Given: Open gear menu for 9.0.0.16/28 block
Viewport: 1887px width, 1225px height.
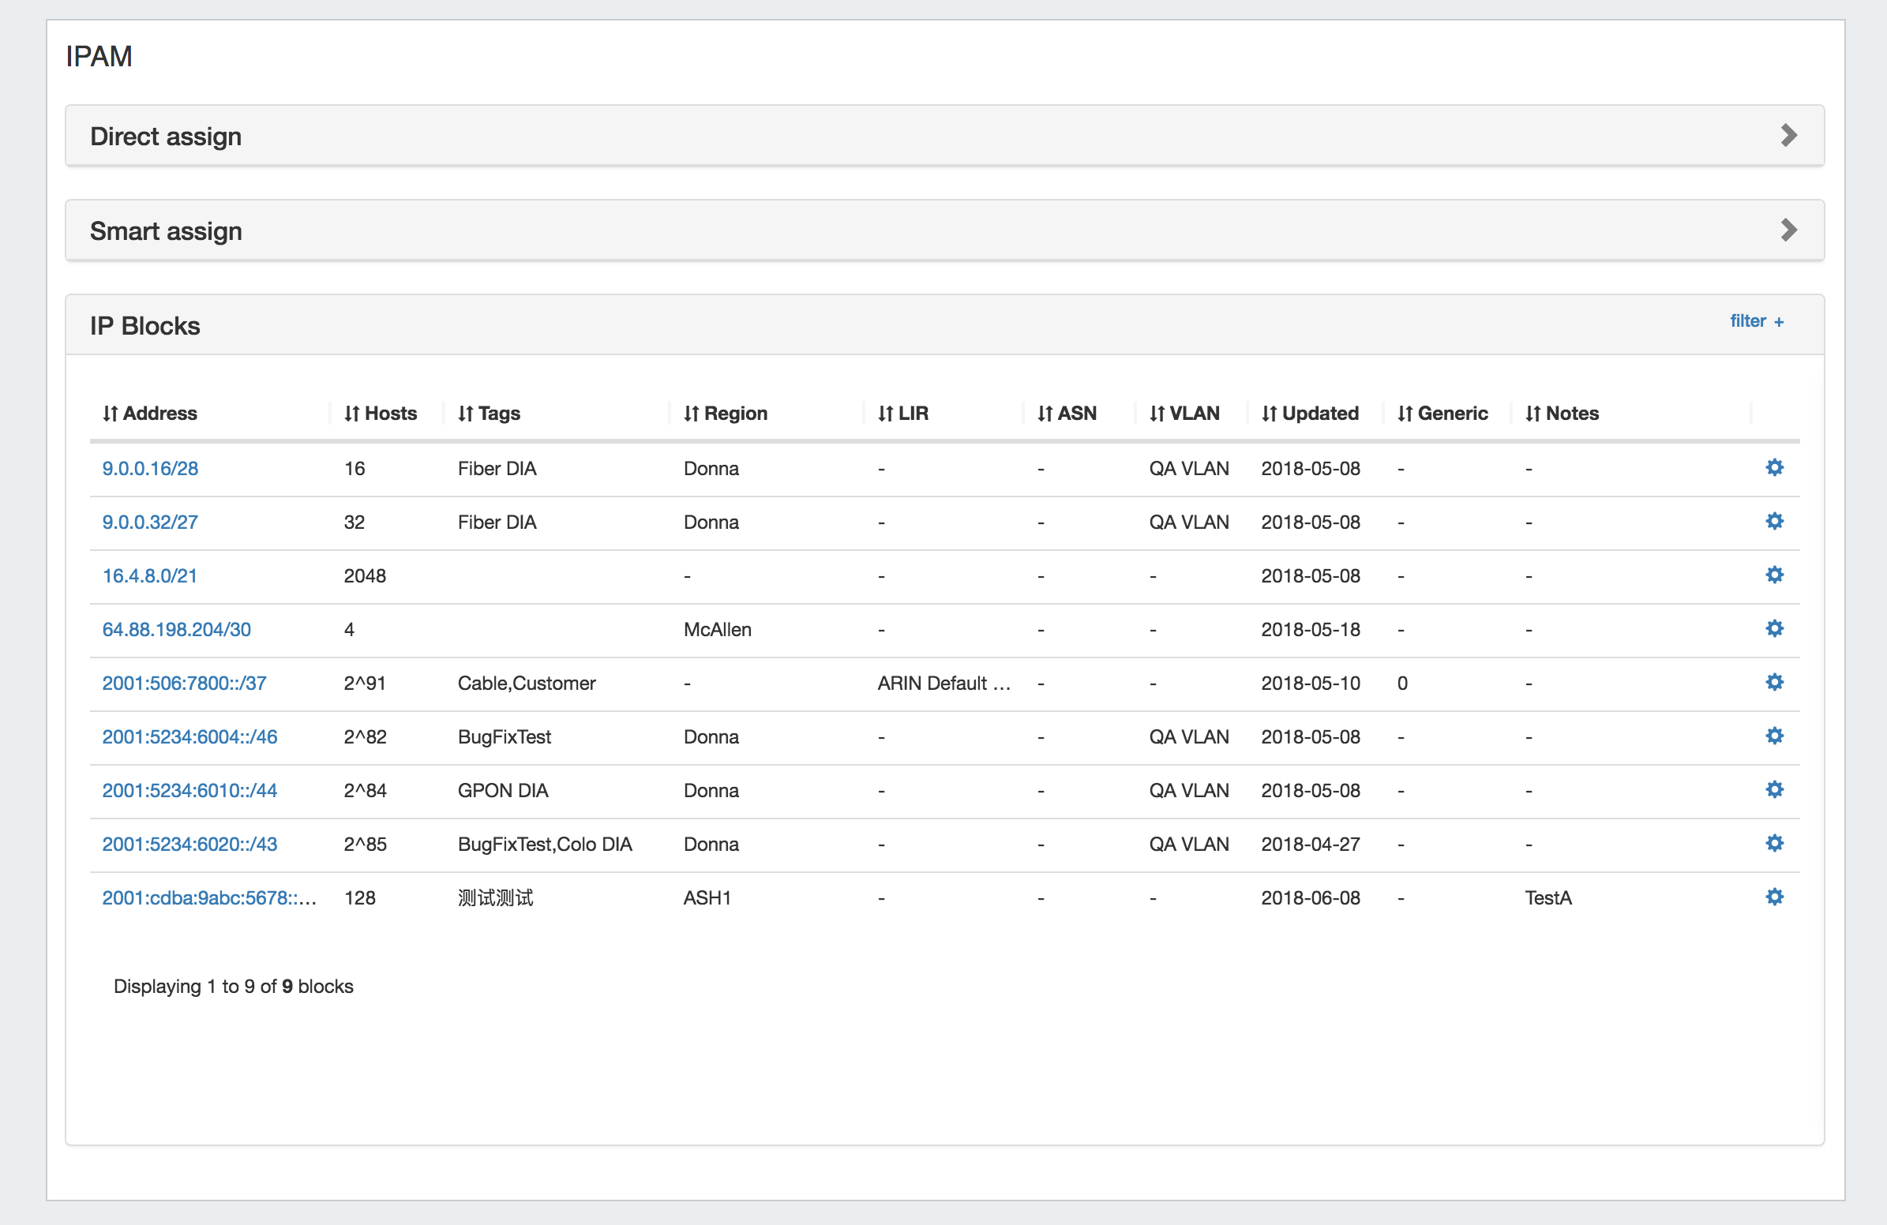Looking at the screenshot, I should tap(1774, 467).
